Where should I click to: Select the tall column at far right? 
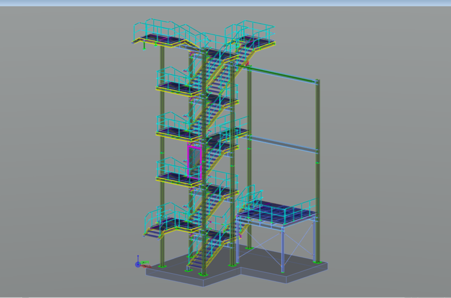click(x=317, y=169)
